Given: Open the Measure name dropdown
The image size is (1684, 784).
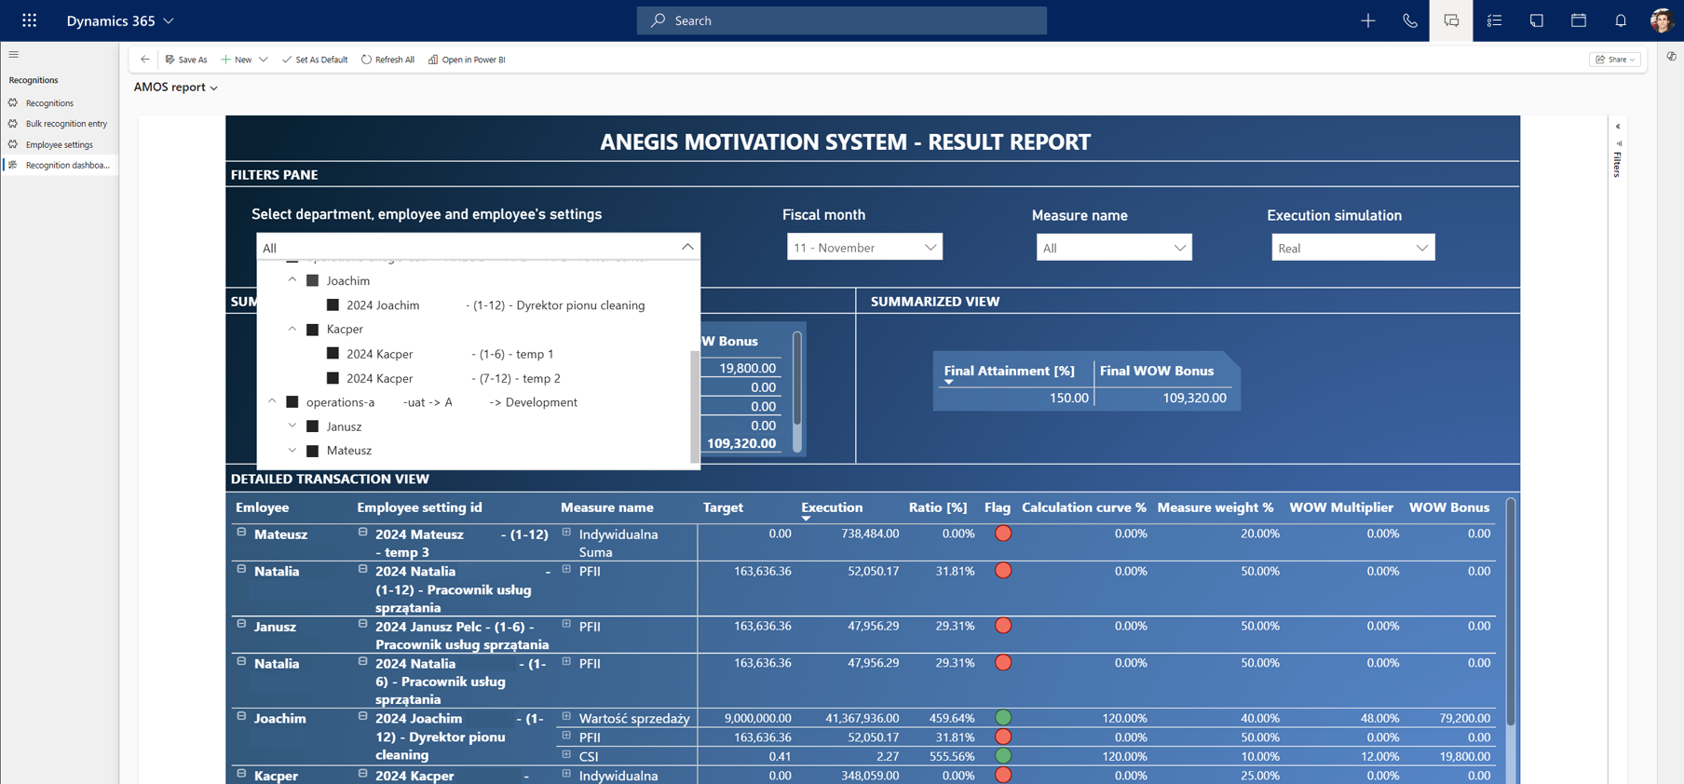Looking at the screenshot, I should 1114,248.
